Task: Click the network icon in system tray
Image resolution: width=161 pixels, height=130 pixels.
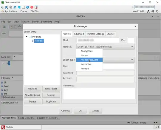Action: (148, 11)
